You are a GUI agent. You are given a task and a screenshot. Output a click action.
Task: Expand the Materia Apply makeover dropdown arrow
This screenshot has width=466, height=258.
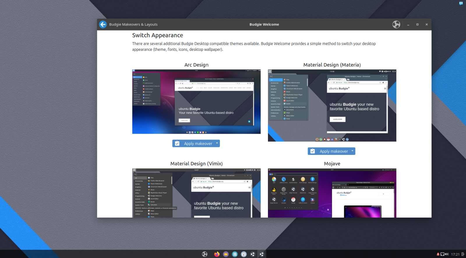pyautogui.click(x=352, y=151)
